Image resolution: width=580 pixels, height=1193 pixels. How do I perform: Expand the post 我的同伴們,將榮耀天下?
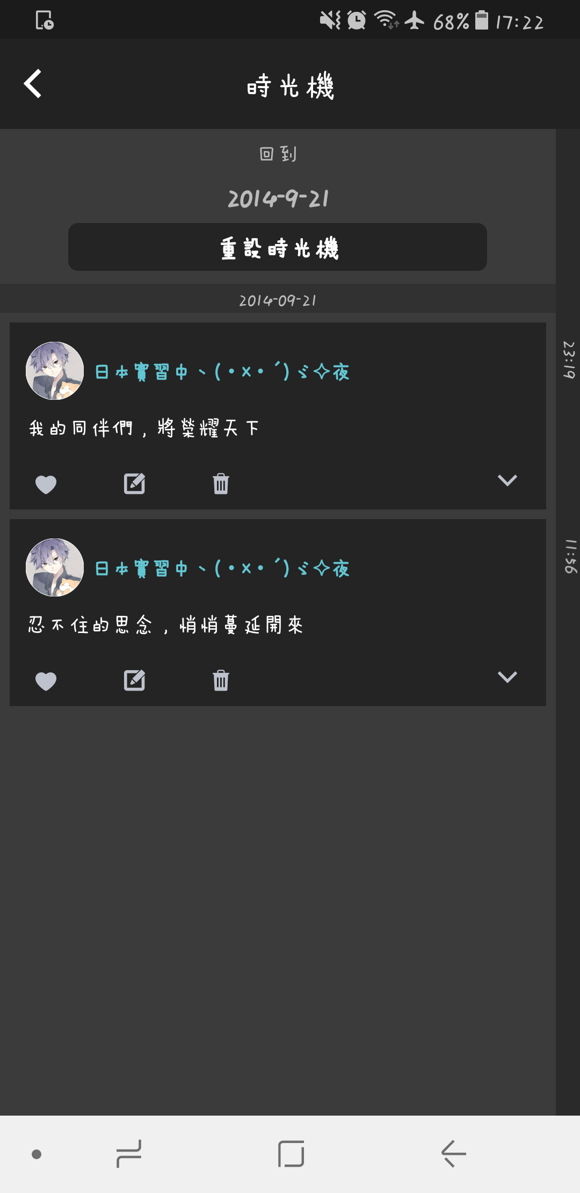click(507, 480)
